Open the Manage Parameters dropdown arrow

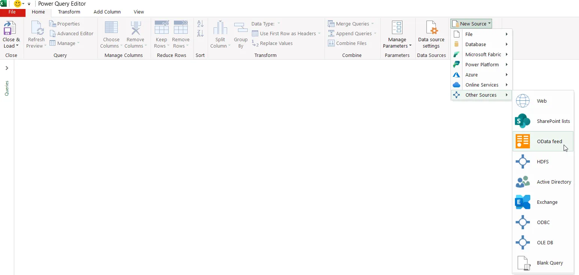point(410,46)
